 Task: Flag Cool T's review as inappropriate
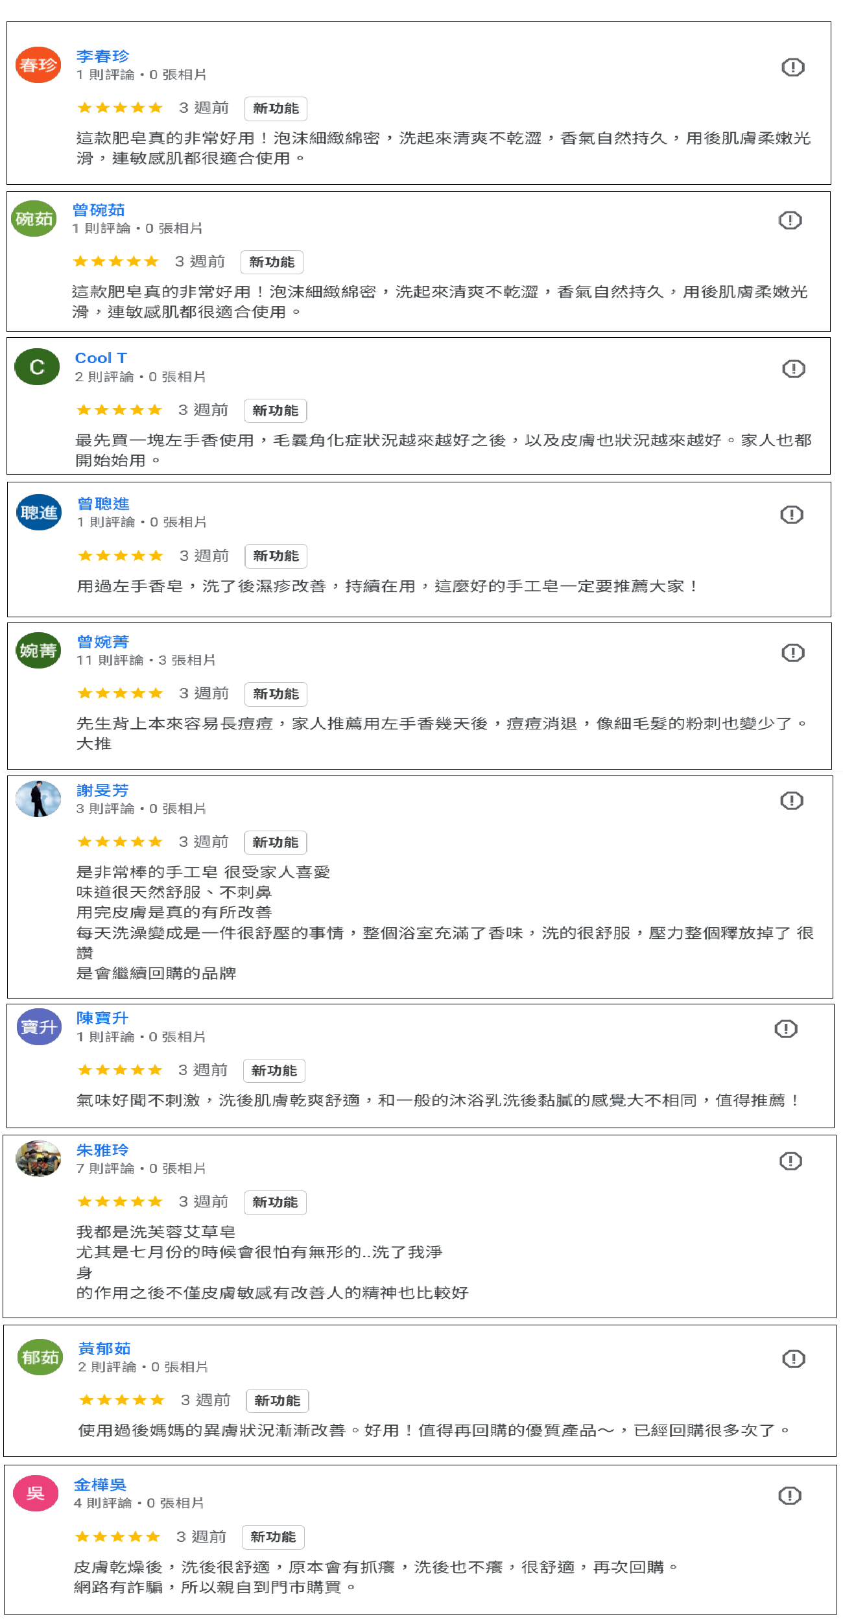[x=793, y=369]
